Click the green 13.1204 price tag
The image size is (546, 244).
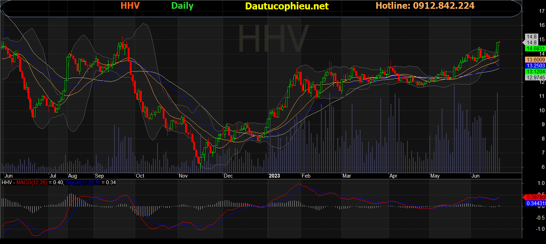click(x=535, y=71)
